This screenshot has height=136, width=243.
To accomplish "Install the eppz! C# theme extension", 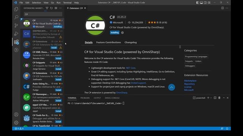I will tap(58, 111).
